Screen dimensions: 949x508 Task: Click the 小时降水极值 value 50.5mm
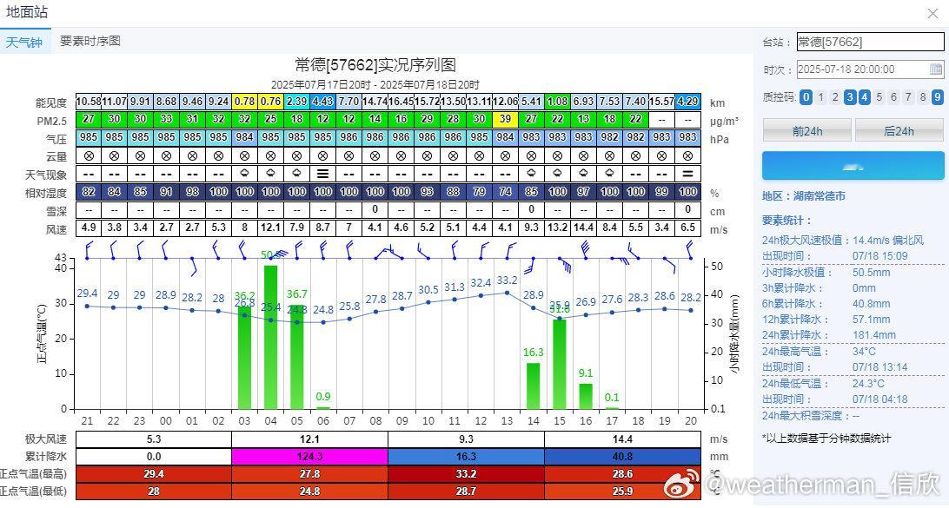point(872,272)
